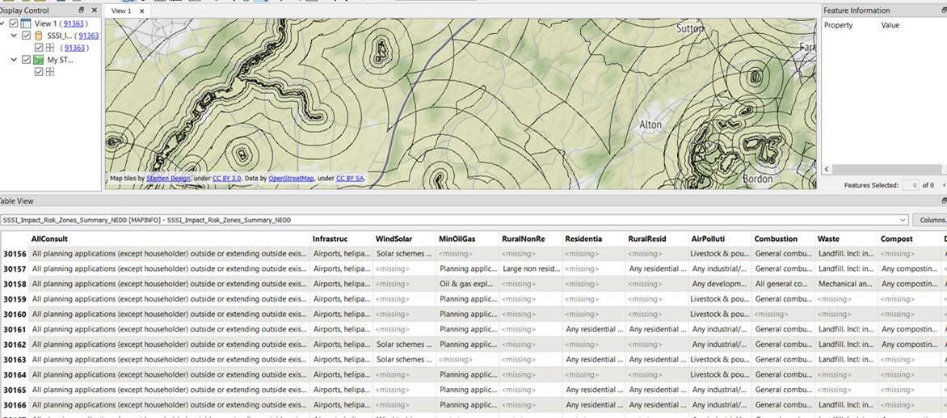Click AirPolluti cell 'Any developm...' in row 30158
Screen dimensions: 947x418
720,284
